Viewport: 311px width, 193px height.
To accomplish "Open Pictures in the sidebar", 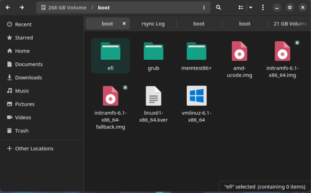I will 42,104.
